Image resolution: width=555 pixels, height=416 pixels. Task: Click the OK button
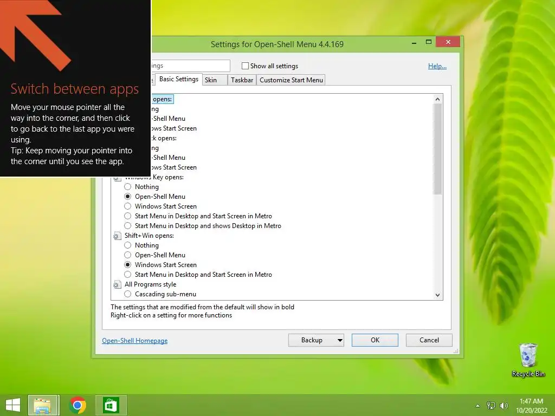[x=375, y=340]
